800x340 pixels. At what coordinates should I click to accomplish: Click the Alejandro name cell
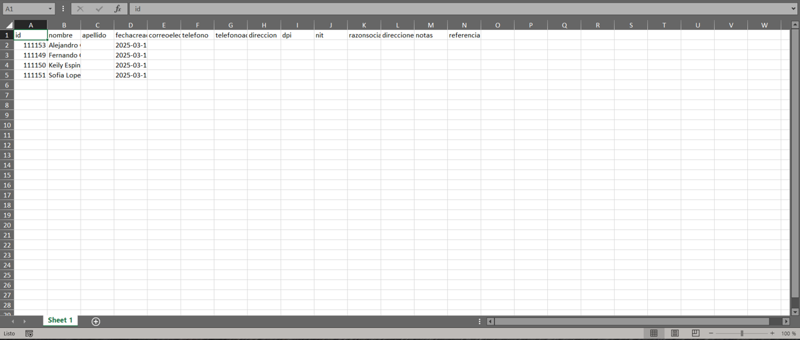click(x=64, y=45)
